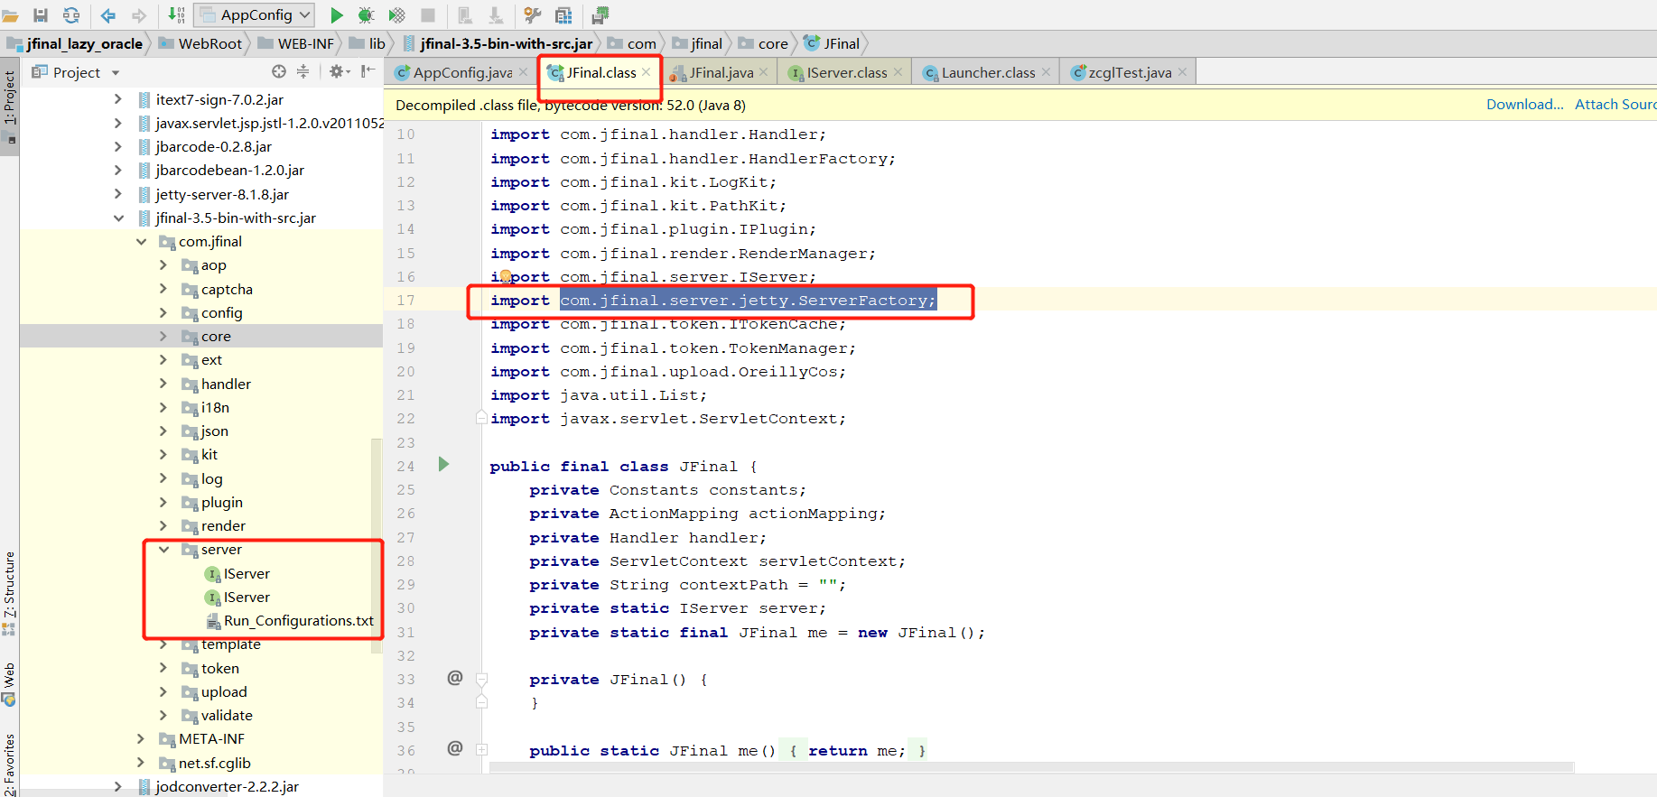Image resolution: width=1657 pixels, height=797 pixels.
Task: Collapse the com.jfinal package node
Action: coord(142,241)
